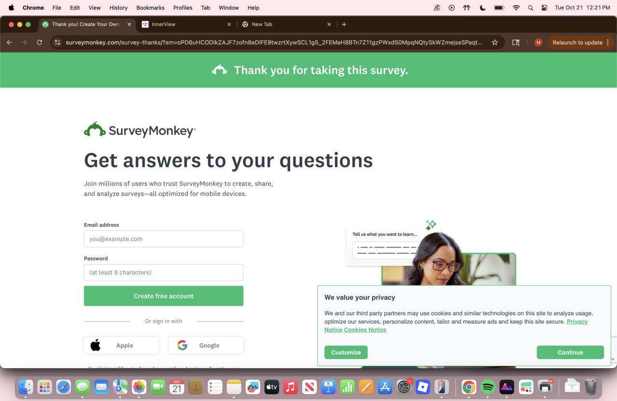Click the Customize cookies button
The image size is (617, 401).
(346, 352)
